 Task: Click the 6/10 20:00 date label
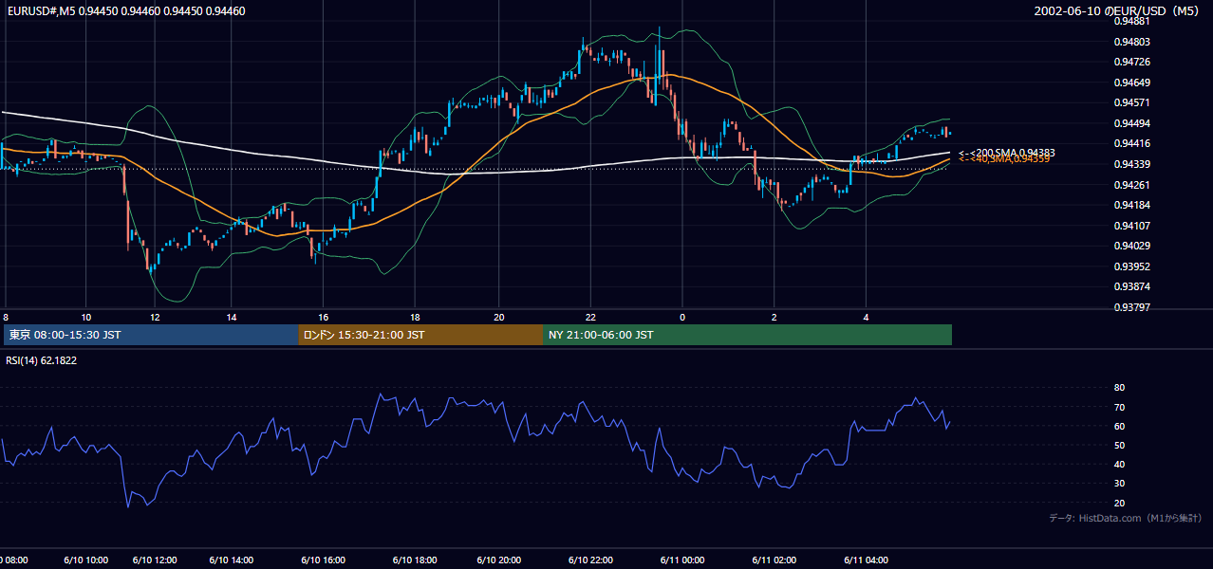point(499,560)
